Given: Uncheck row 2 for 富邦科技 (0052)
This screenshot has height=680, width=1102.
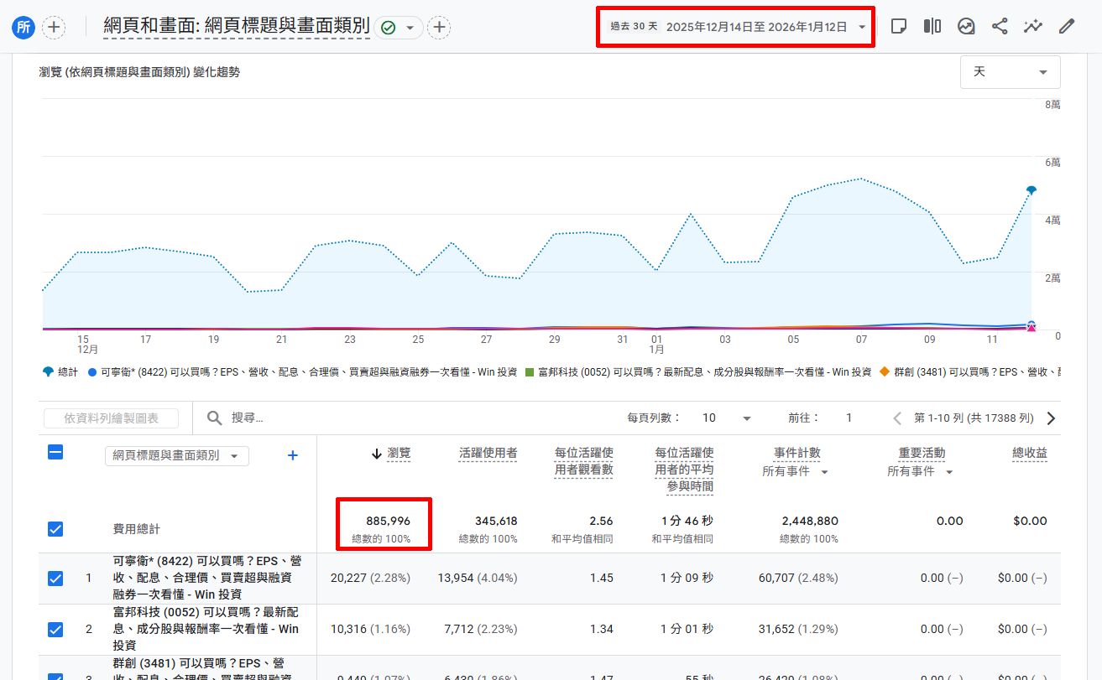Looking at the screenshot, I should coord(55,629).
